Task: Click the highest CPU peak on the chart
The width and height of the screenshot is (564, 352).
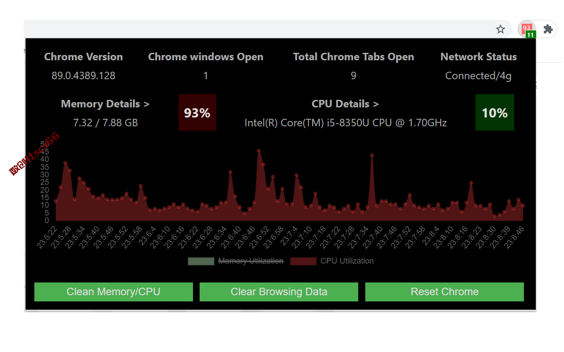Action: coord(259,151)
